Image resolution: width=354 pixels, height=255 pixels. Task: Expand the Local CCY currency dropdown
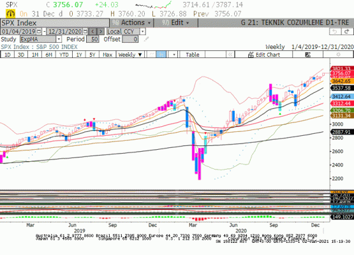(142, 31)
